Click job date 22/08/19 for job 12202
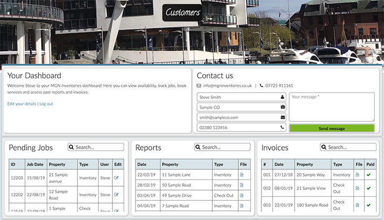384x220 pixels. coord(36,195)
